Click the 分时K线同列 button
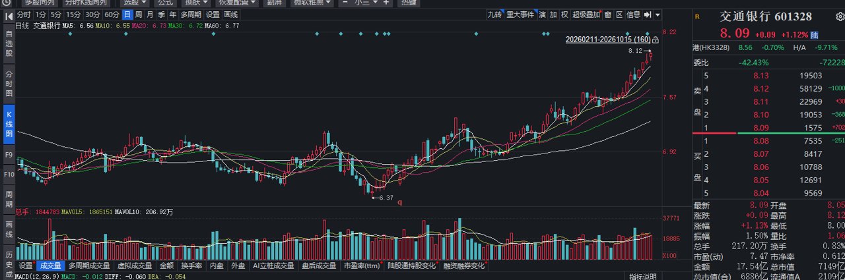This screenshot has width=845, height=280. click(86, 3)
